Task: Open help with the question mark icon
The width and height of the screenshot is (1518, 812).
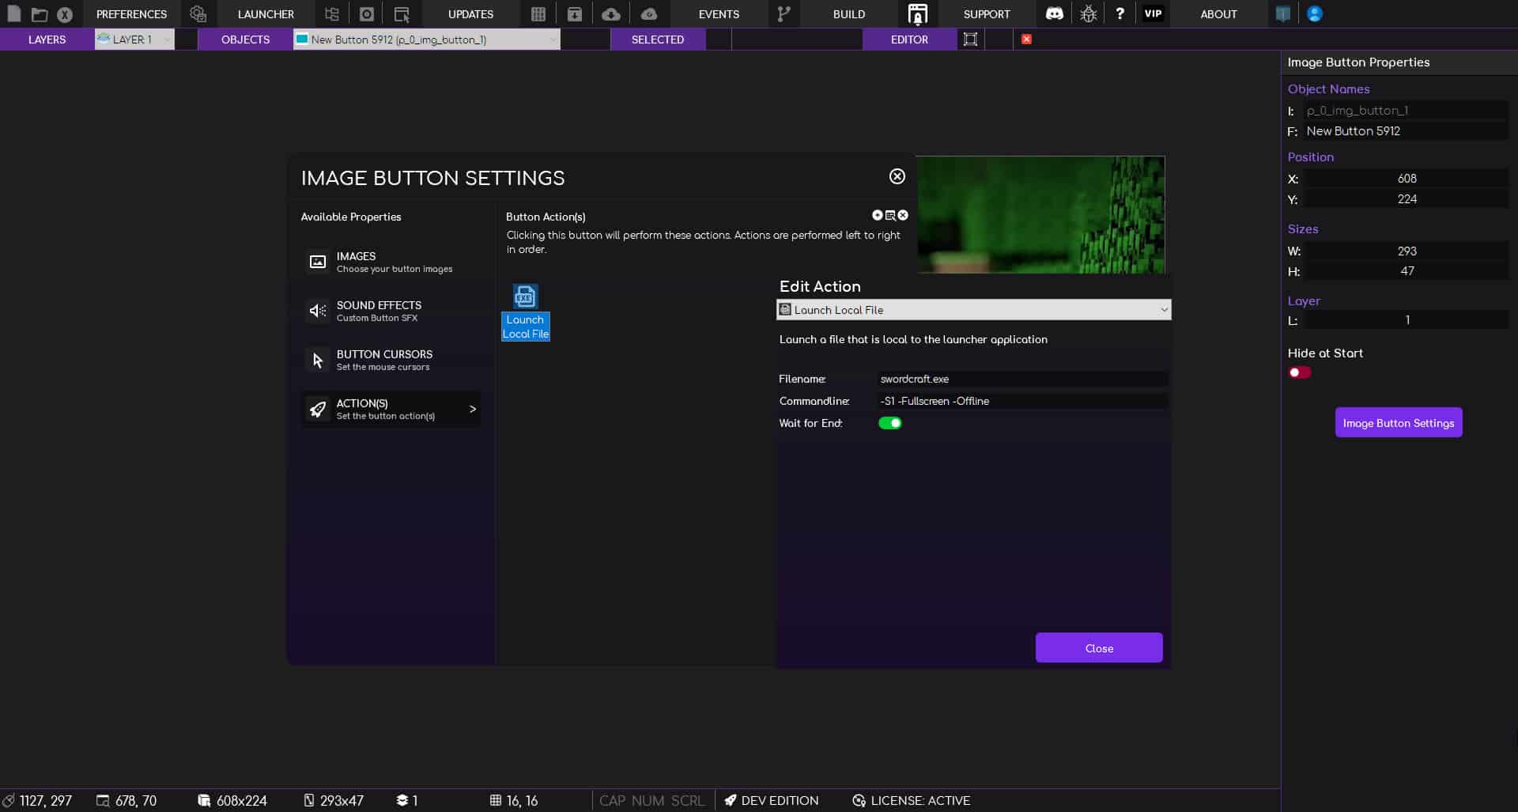Action: (x=1120, y=13)
